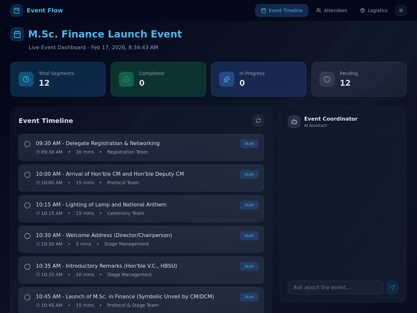417x313 pixels.
Task: Mark Lighting of Lamp status circle
Action: (x=27, y=205)
